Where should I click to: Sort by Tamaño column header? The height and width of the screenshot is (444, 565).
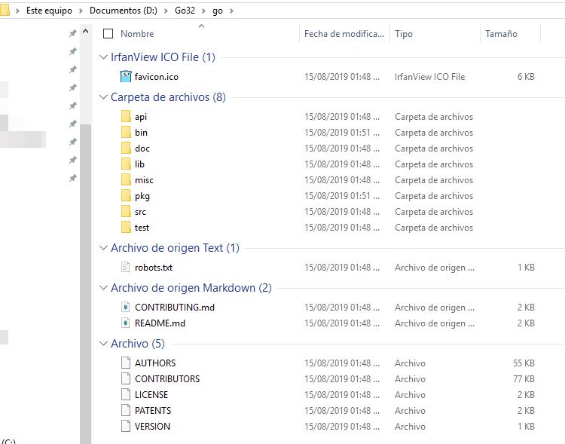pyautogui.click(x=501, y=33)
